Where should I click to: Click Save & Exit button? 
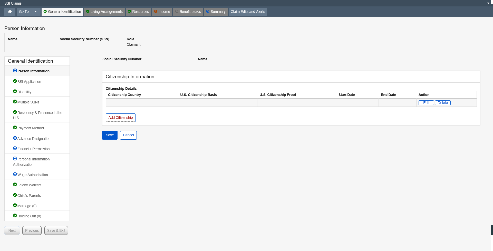click(x=56, y=230)
